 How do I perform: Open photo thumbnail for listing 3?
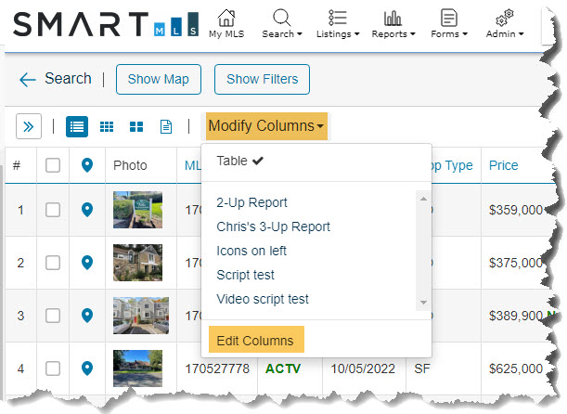(x=141, y=316)
